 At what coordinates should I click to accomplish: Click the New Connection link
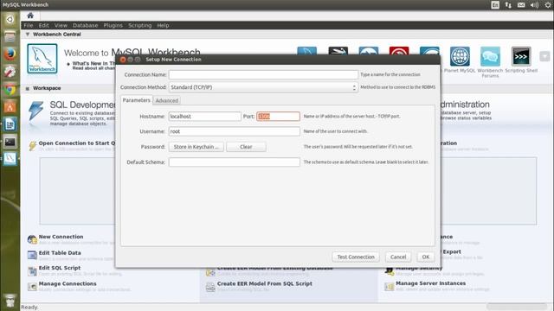pyautogui.click(x=61, y=237)
